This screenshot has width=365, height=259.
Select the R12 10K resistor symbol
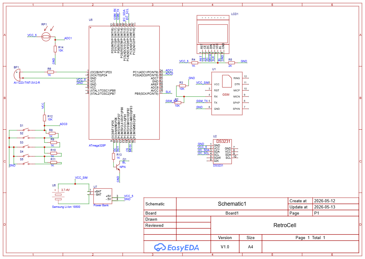44,118
